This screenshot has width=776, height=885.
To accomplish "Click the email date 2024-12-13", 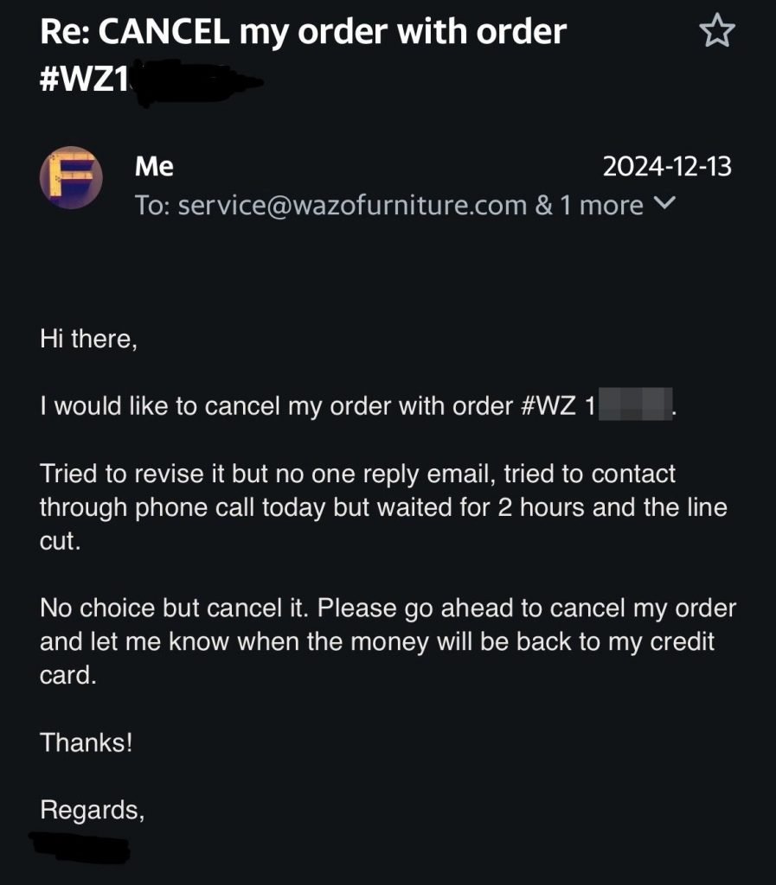I will (x=666, y=166).
